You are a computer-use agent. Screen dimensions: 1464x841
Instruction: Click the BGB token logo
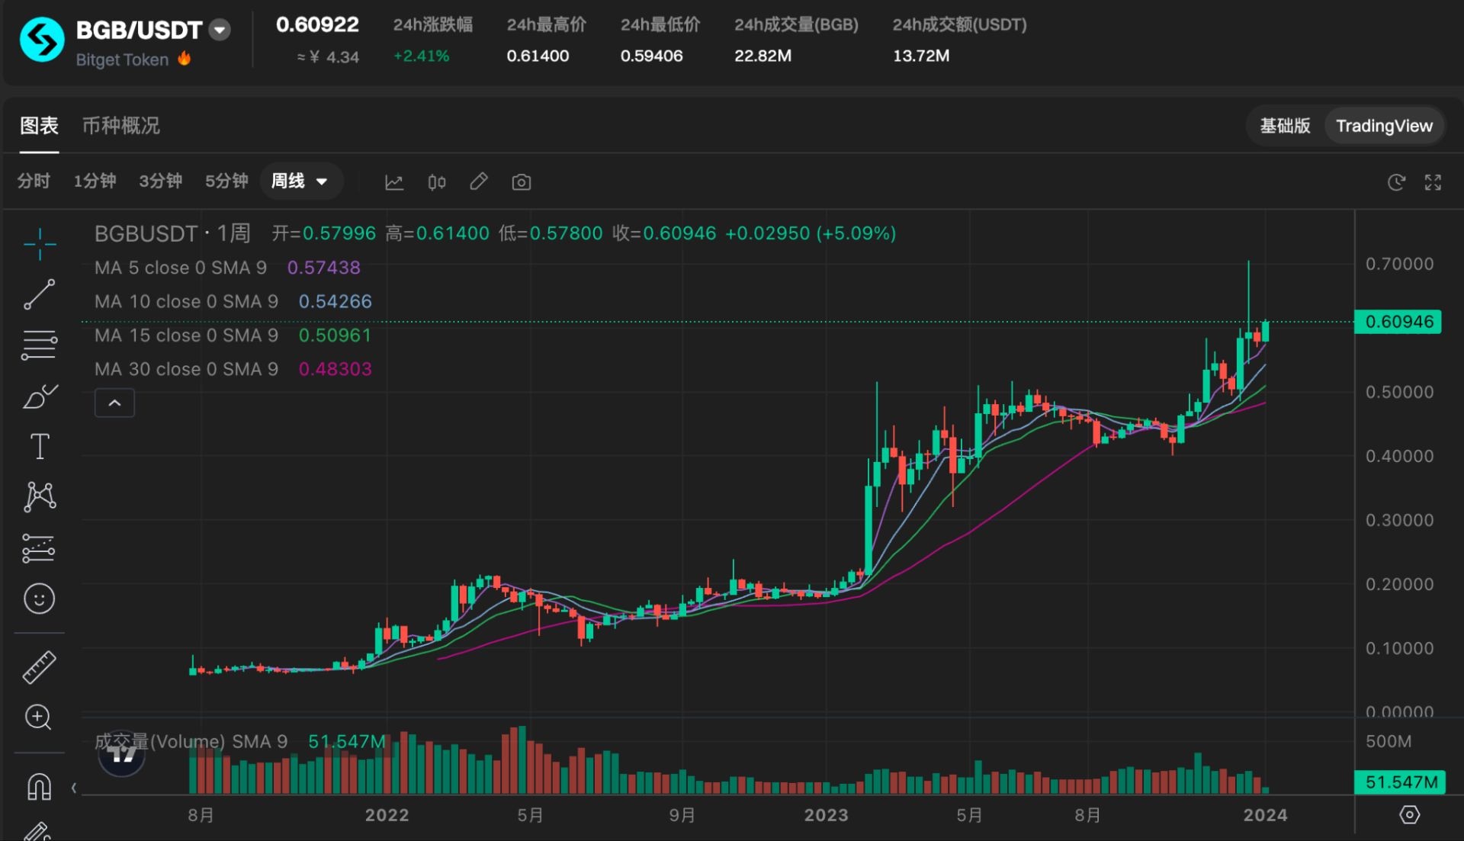[x=42, y=40]
